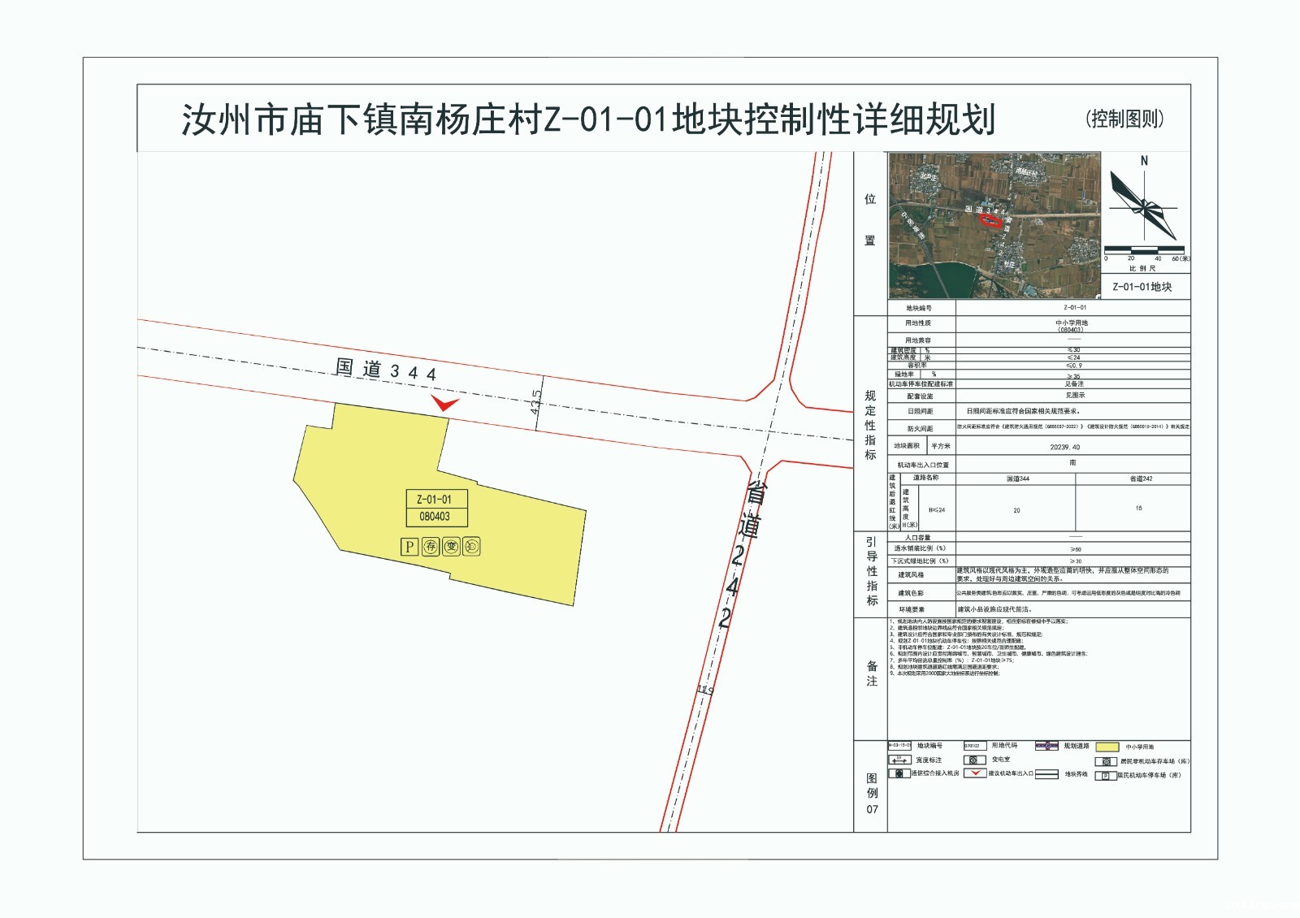Click the map scale bar

pyautogui.click(x=1146, y=249)
